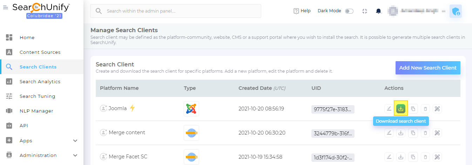This screenshot has width=472, height=165.
Task: Open Search Analytics section
Action: [x=40, y=81]
